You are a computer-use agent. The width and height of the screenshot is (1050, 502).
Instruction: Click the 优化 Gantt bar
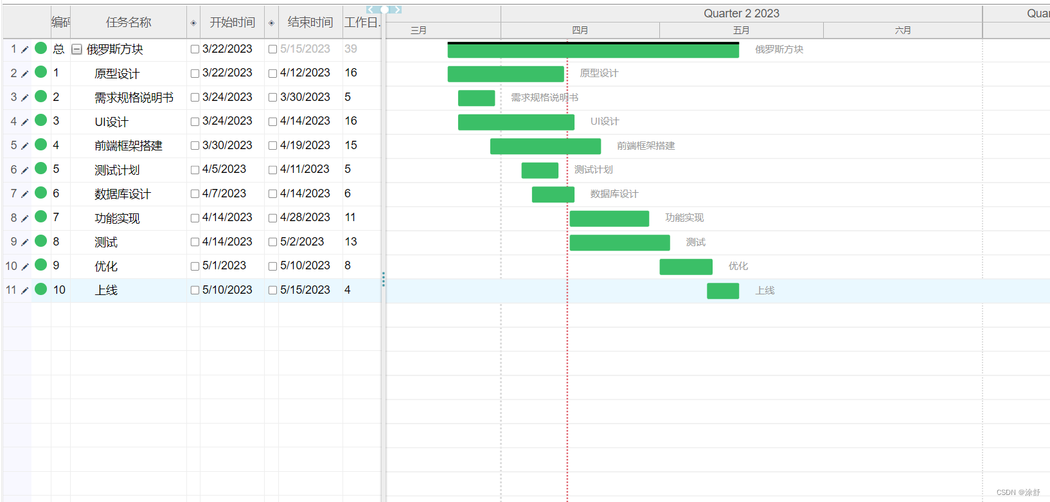pos(686,267)
